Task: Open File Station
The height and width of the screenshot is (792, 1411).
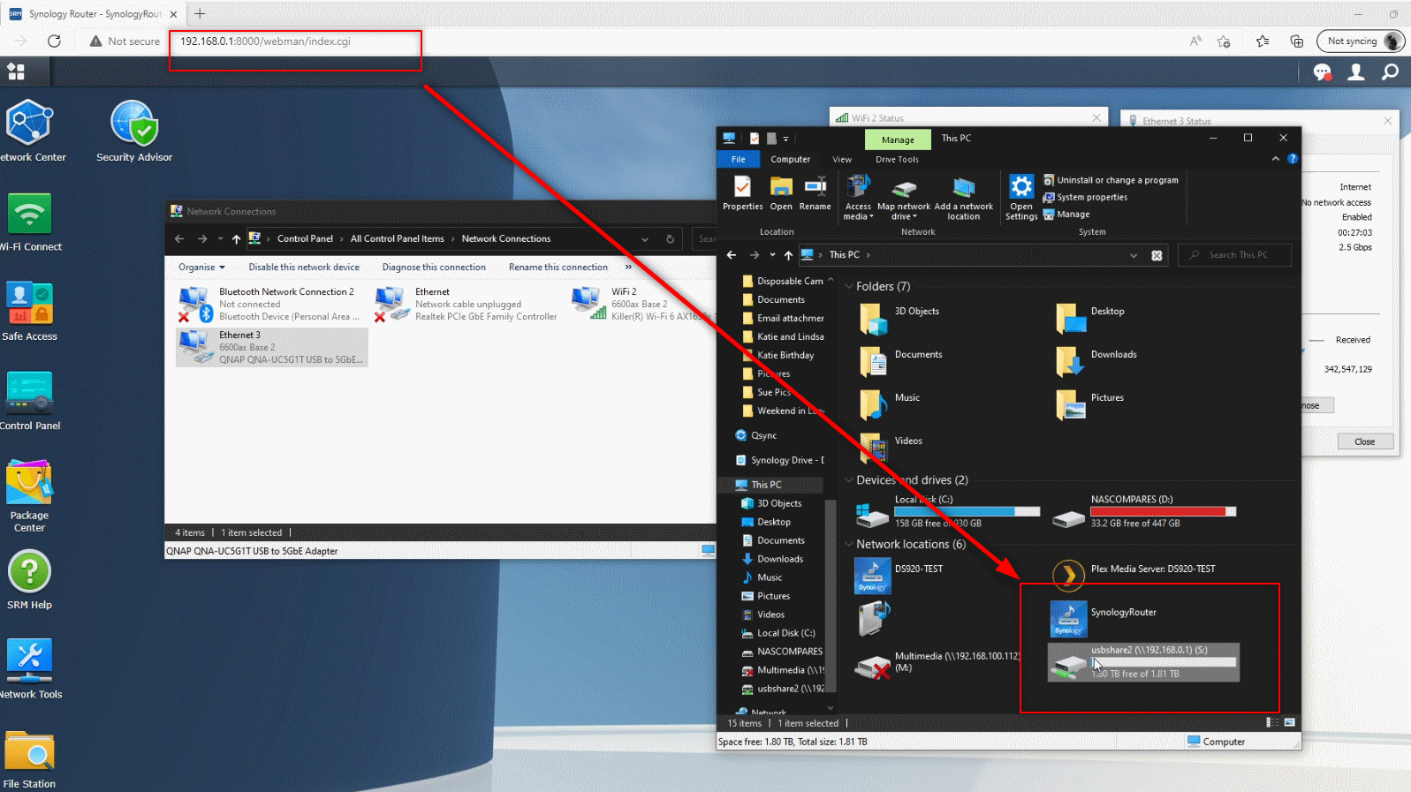Action: click(30, 759)
